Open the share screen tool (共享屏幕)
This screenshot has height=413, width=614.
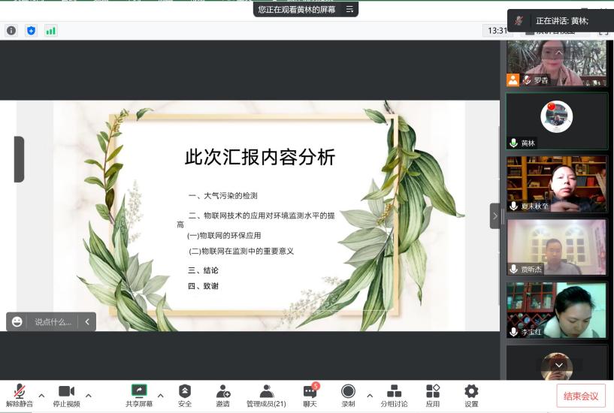pos(139,392)
